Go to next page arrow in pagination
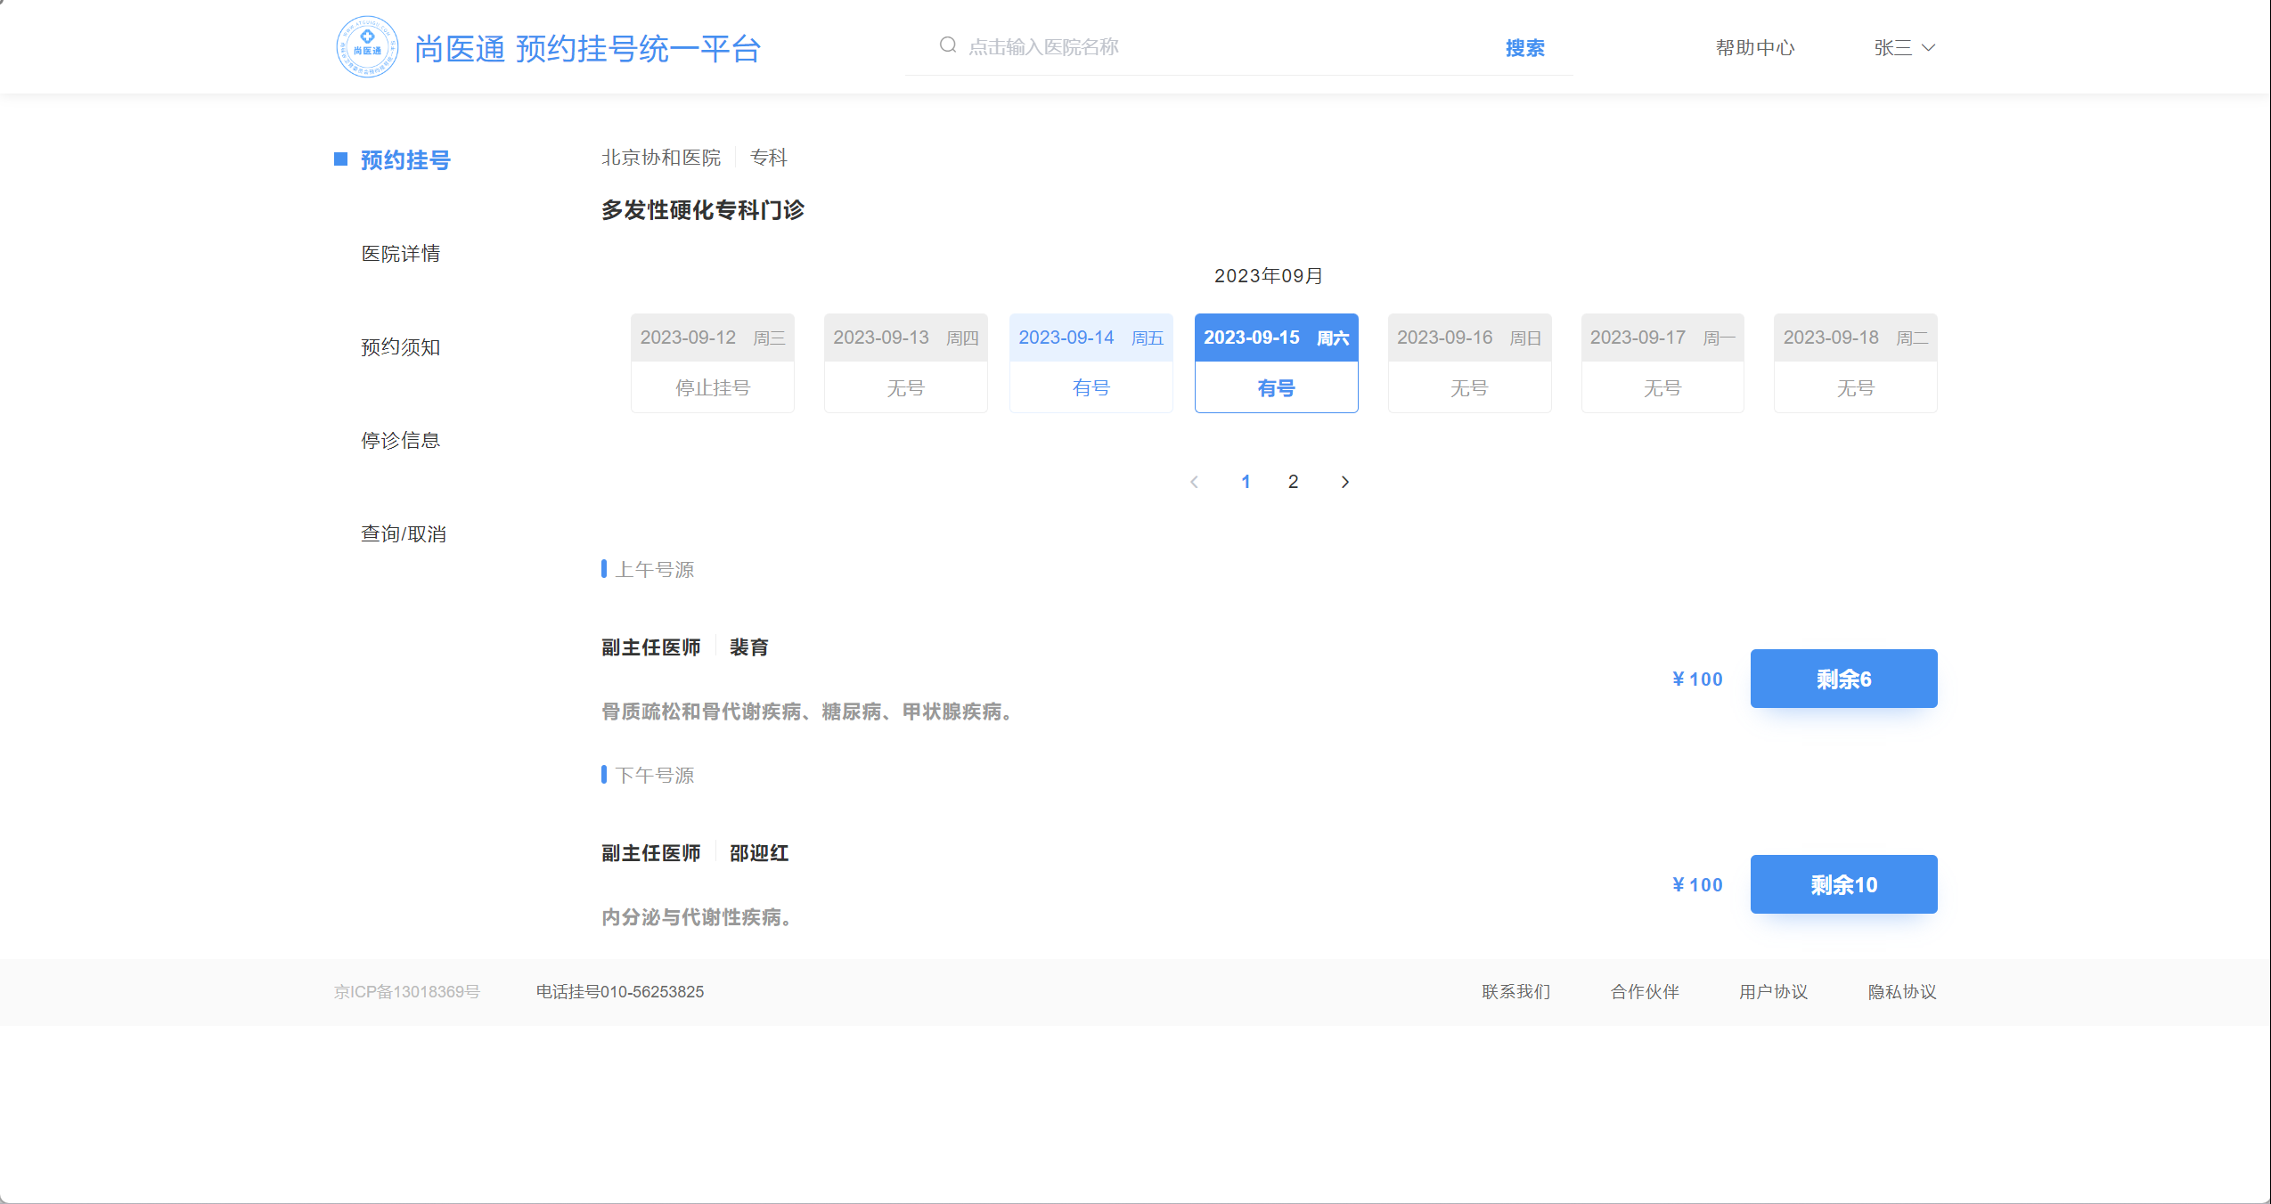The height and width of the screenshot is (1204, 2271). pos(1345,482)
